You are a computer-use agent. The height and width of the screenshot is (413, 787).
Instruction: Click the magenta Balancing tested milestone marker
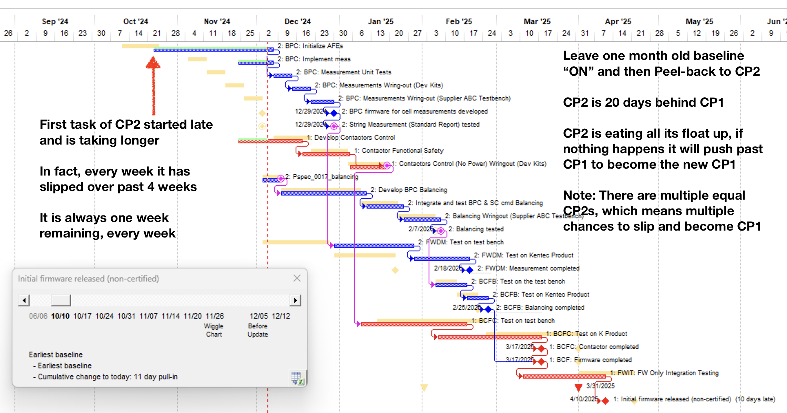point(441,231)
